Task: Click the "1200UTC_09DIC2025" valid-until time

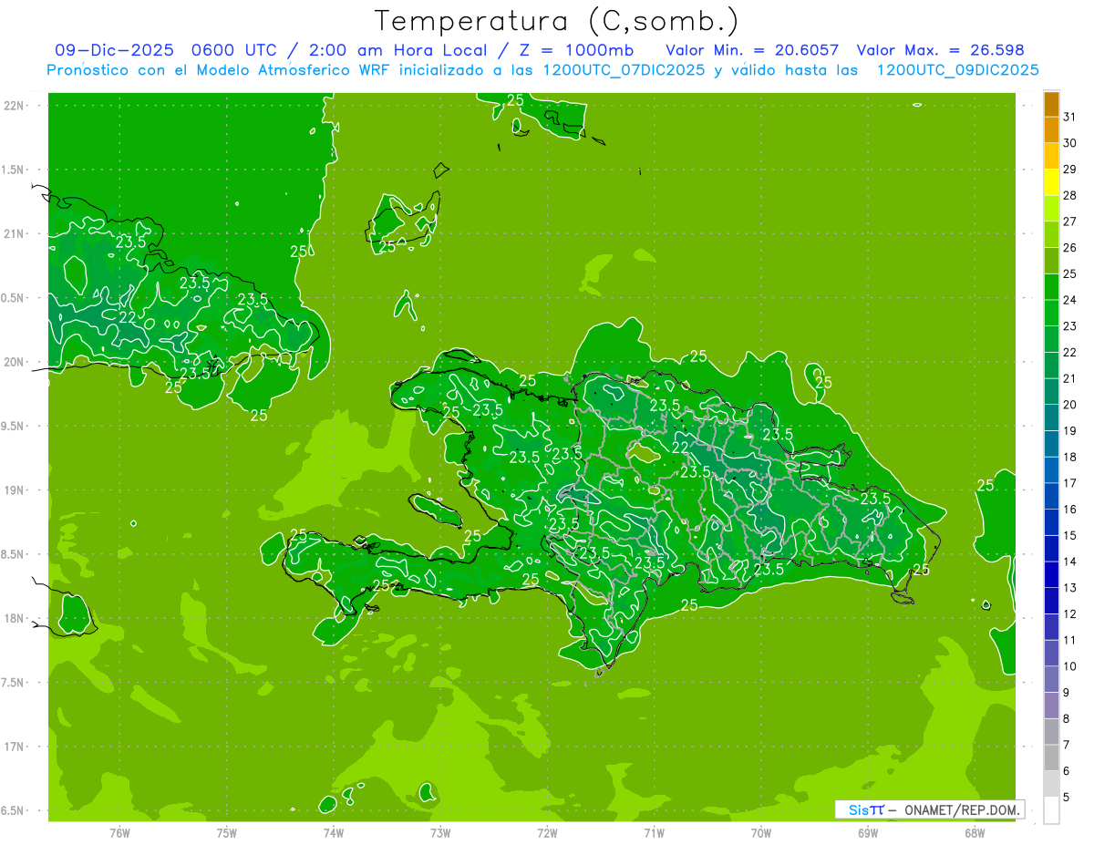Action: click(x=957, y=70)
